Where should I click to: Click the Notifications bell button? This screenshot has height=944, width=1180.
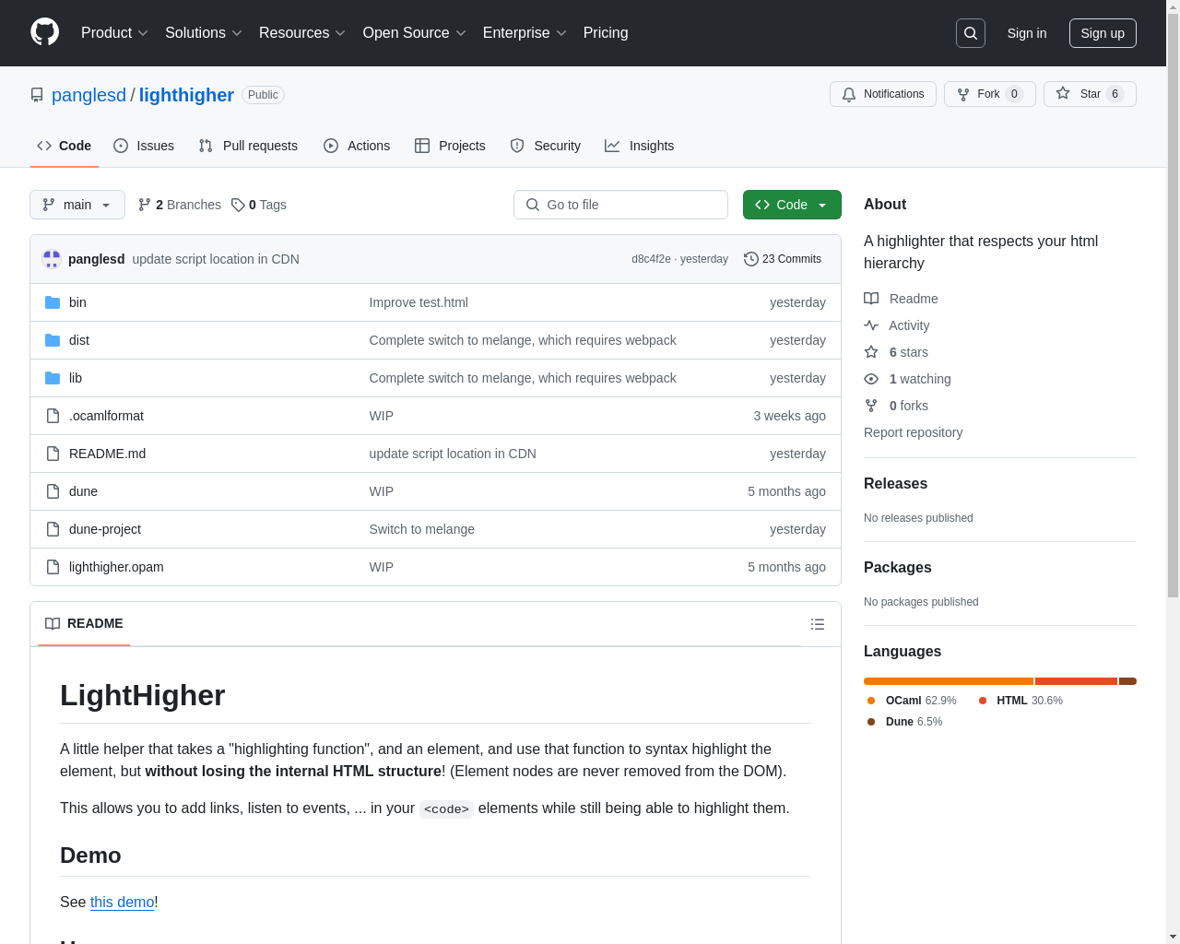[x=883, y=94]
